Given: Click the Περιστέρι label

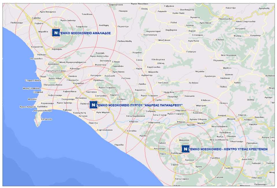Looking at the screenshot, I should point(123,27).
